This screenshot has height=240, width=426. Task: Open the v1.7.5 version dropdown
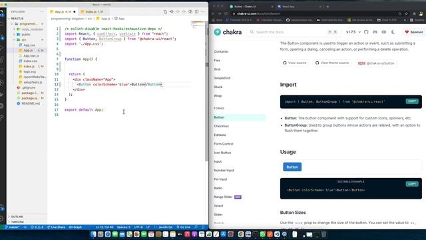(353, 32)
